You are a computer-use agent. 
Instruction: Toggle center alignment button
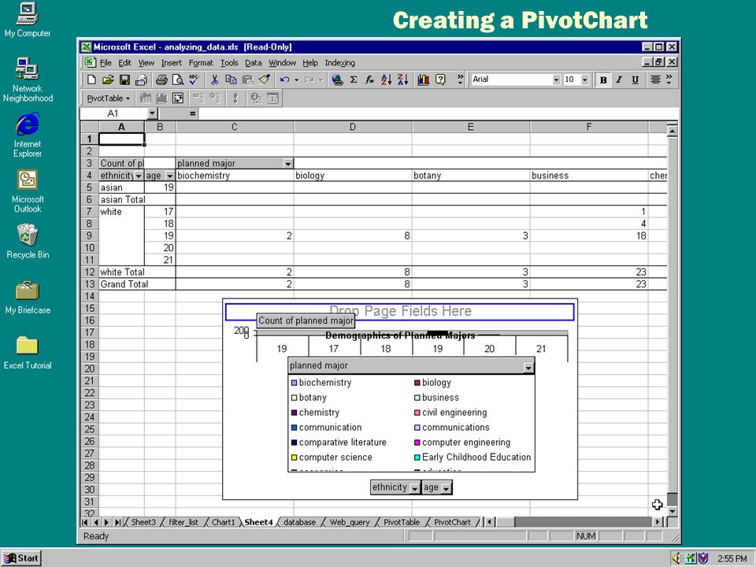pos(655,80)
